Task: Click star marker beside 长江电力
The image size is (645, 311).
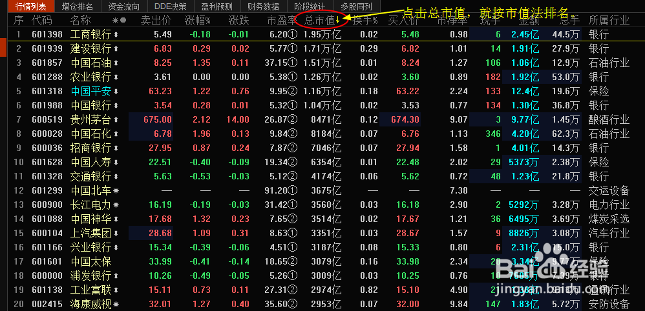Action: [116, 205]
